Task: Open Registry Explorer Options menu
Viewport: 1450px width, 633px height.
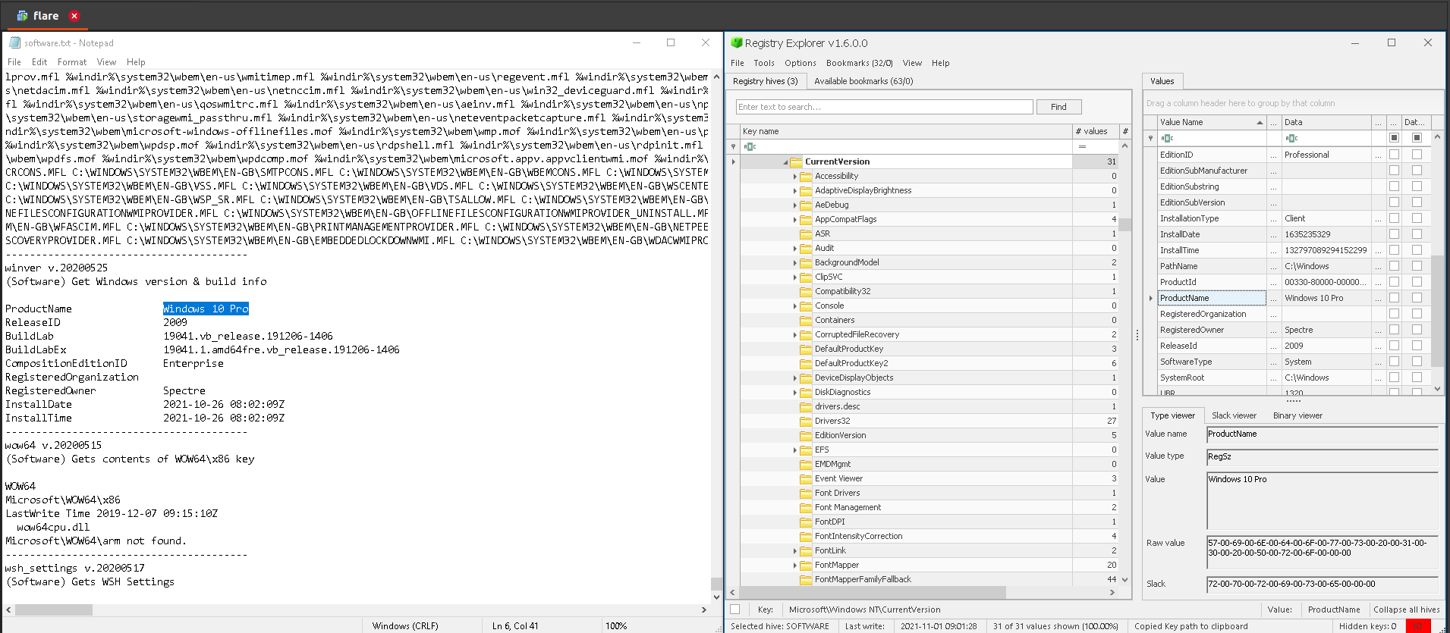Action: click(x=800, y=63)
